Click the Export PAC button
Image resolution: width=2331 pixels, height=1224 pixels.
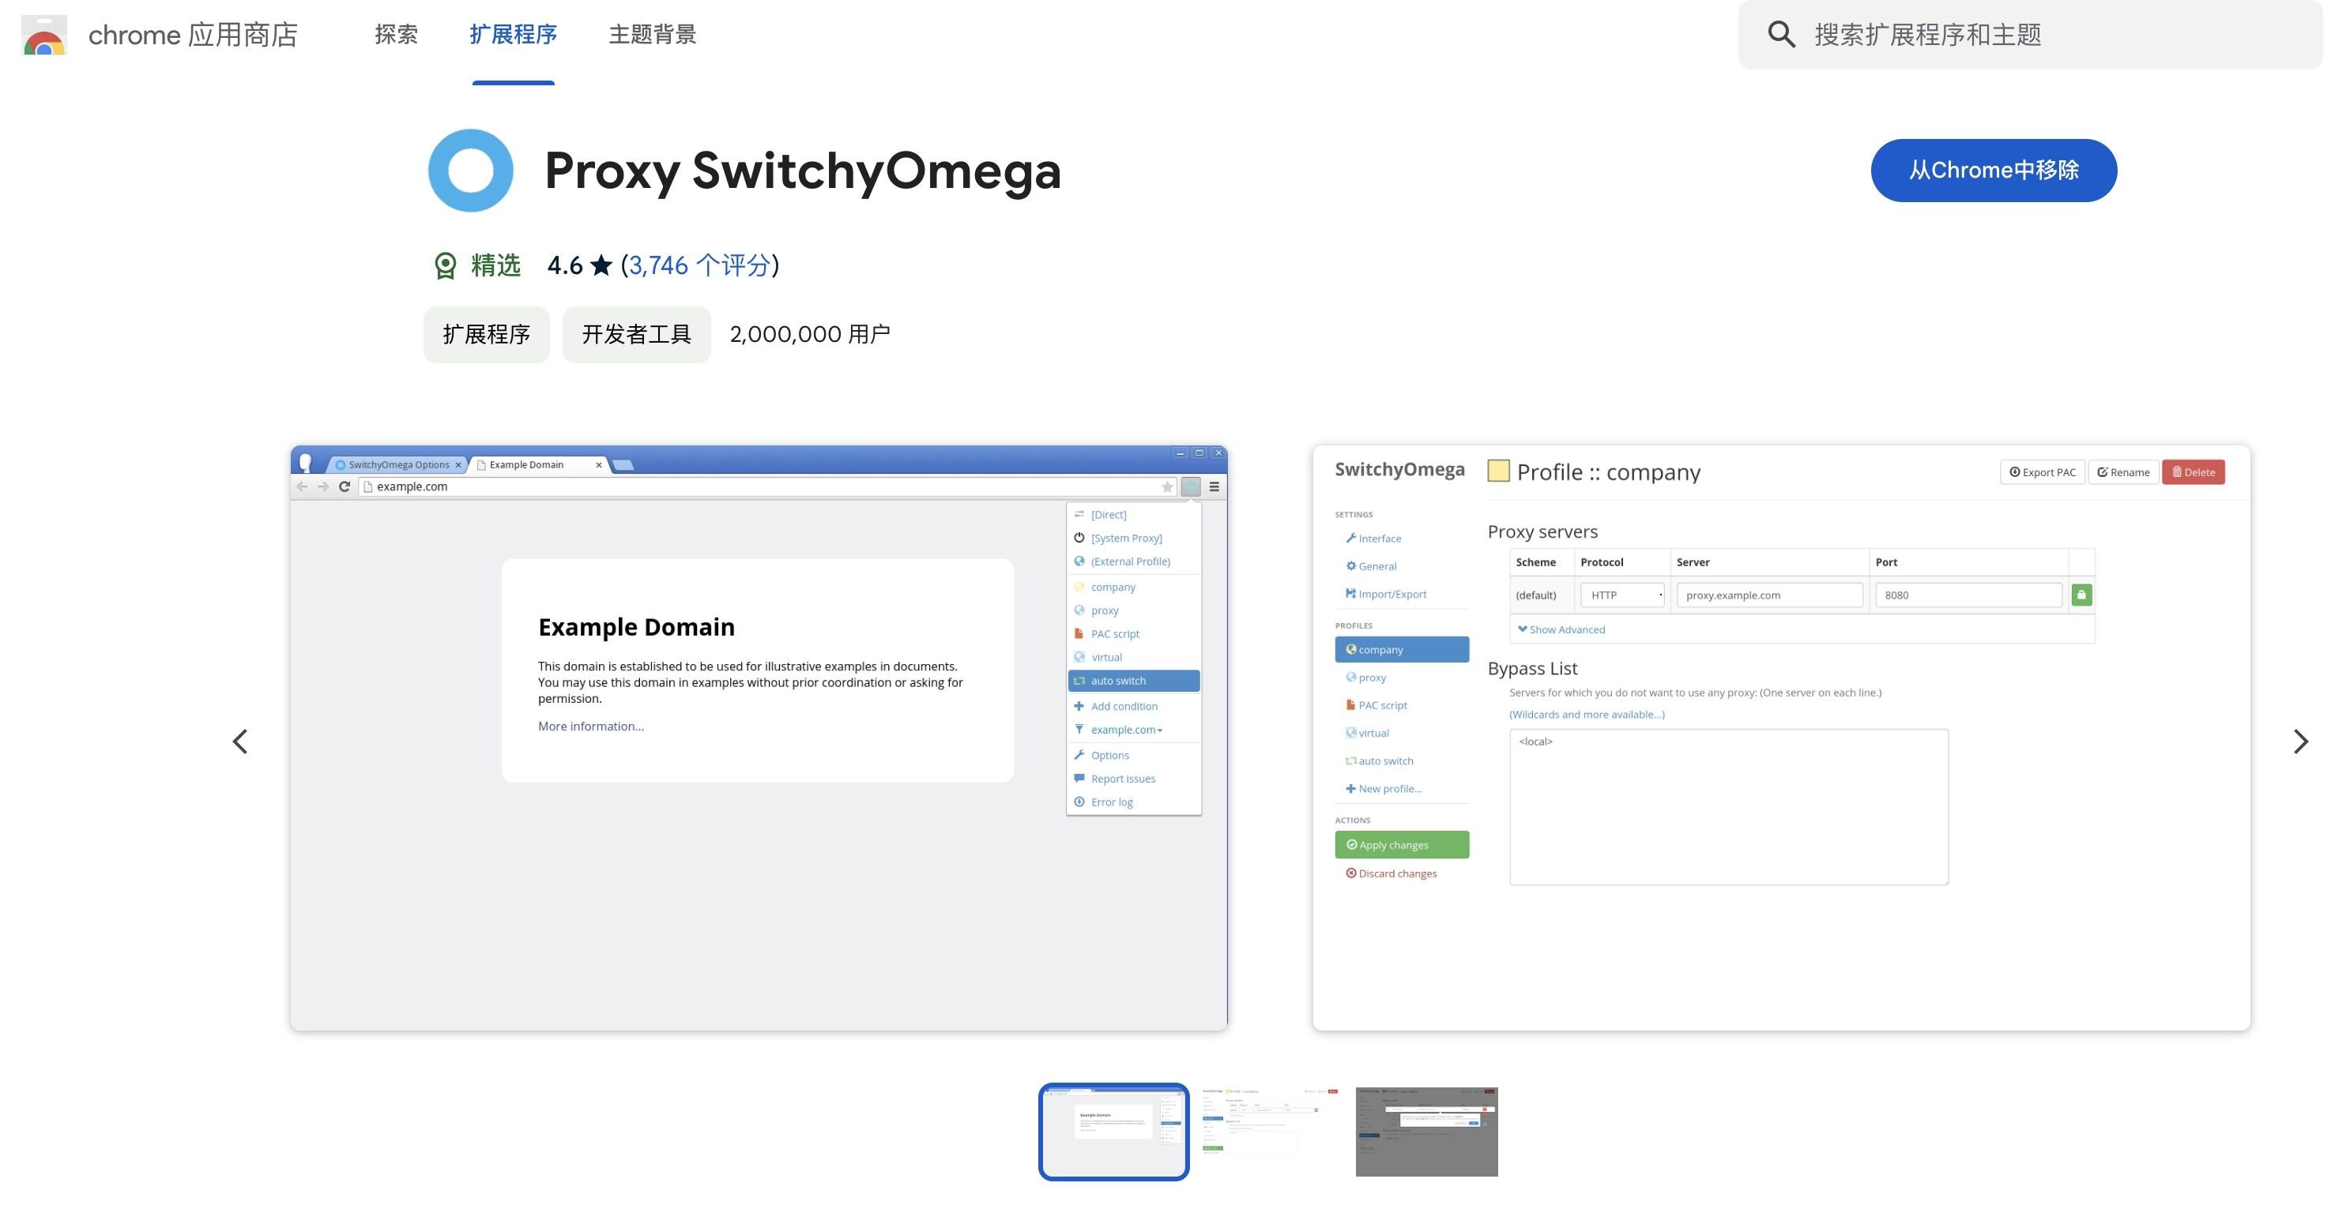point(2043,472)
